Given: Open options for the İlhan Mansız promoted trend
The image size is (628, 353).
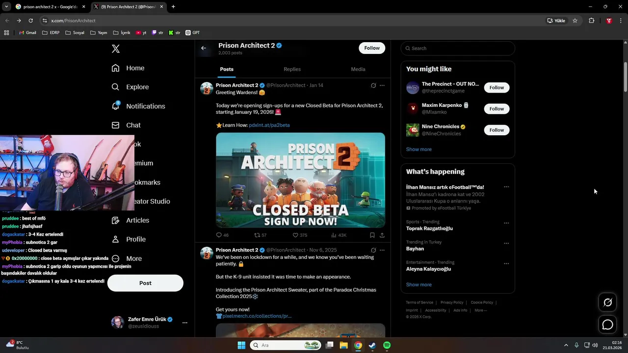Looking at the screenshot, I should point(506,187).
